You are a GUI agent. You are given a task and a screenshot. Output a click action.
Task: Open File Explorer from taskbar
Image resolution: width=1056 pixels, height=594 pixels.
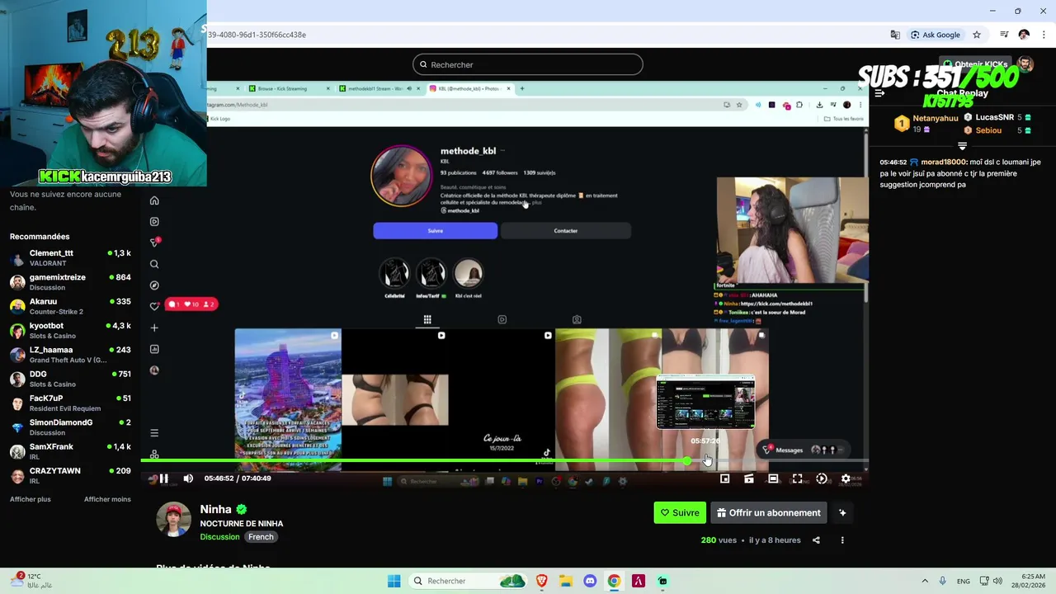(566, 581)
